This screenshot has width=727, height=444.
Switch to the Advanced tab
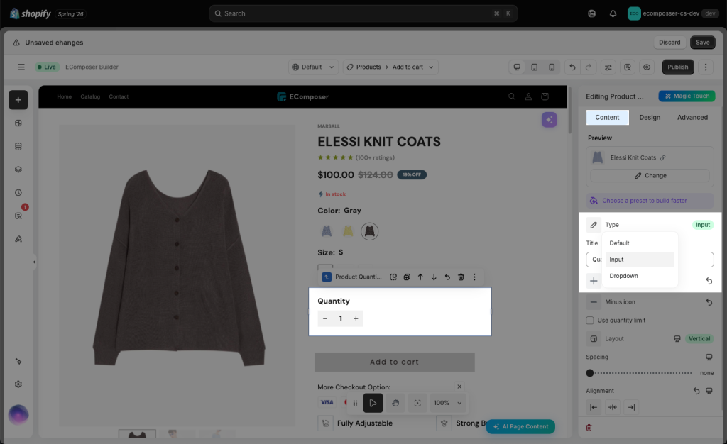point(692,118)
